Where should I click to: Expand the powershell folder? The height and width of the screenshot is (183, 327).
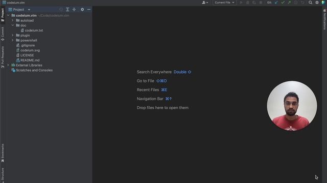click(12, 40)
